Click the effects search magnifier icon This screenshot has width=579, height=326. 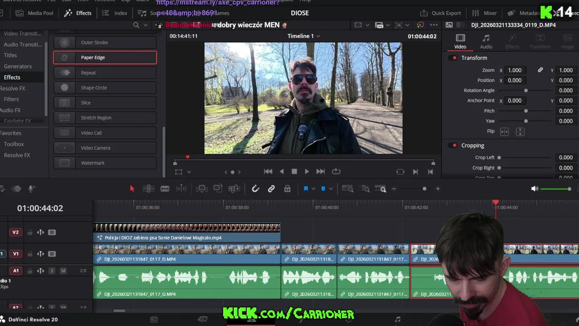click(x=136, y=25)
